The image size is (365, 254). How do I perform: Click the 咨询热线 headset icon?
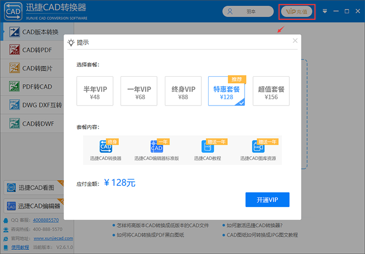coord(6,229)
